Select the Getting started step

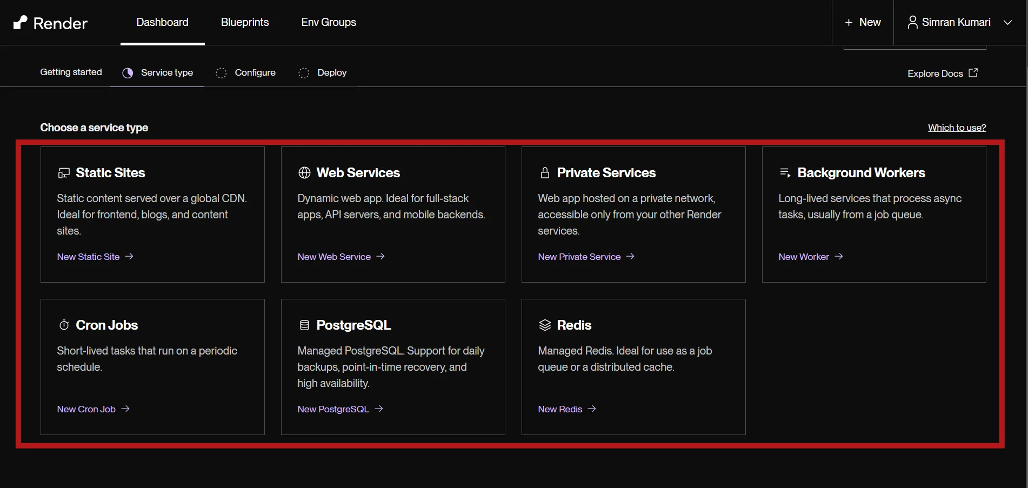pyautogui.click(x=70, y=72)
